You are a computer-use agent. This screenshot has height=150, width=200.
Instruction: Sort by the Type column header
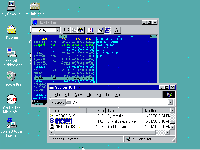(124, 110)
